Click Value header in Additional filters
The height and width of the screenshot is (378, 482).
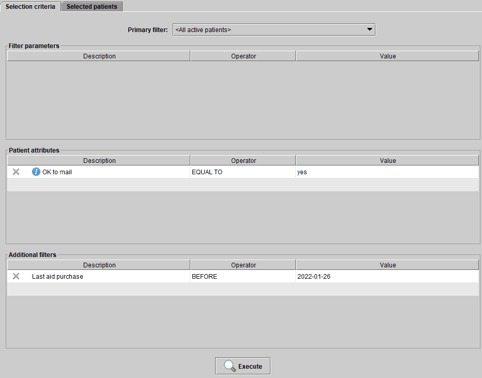[x=387, y=265]
